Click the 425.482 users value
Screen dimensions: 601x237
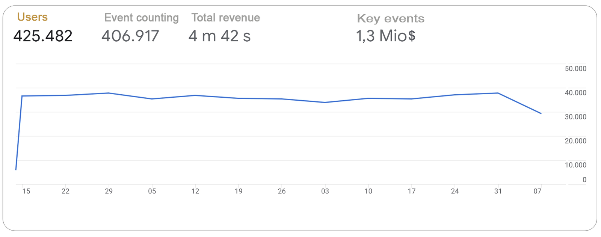[43, 36]
